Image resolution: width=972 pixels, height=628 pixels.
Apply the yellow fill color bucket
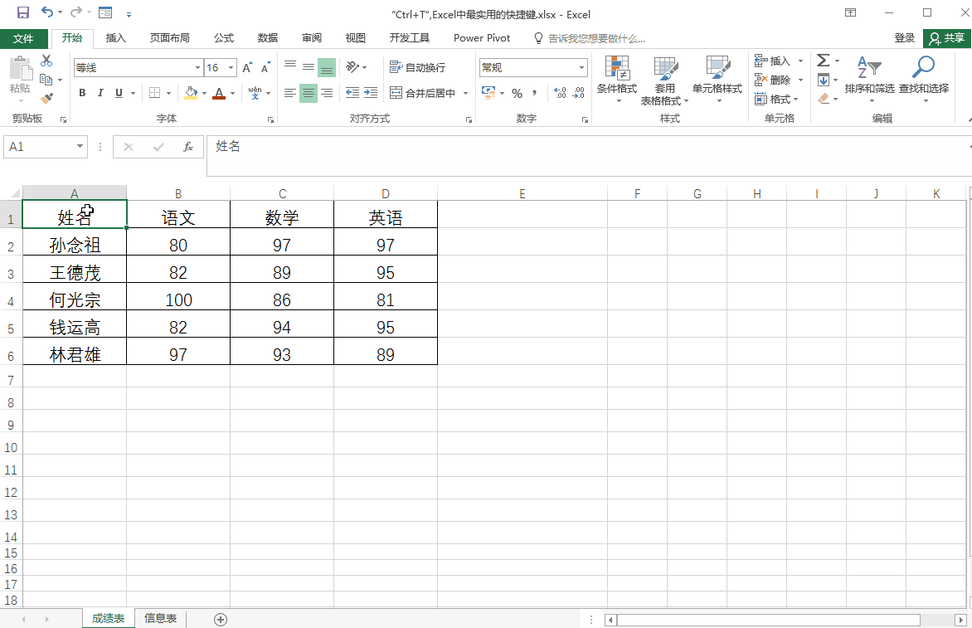191,93
